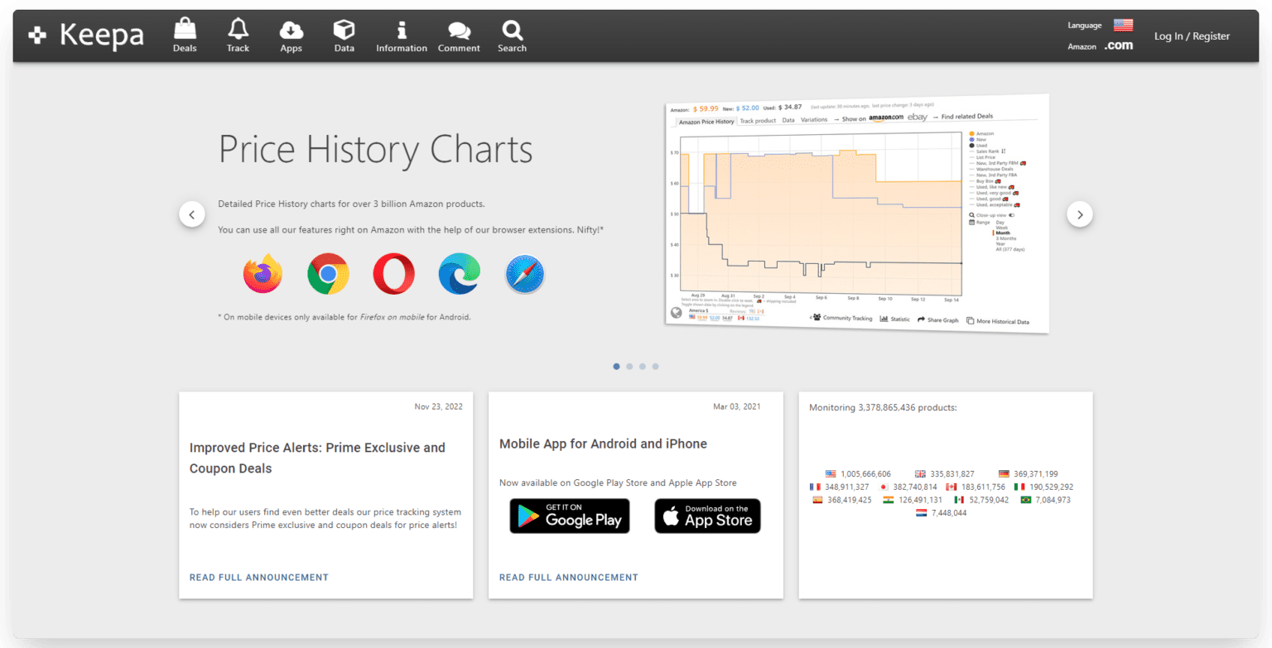1272x648 pixels.
Task: Open the Information section icon
Action: click(402, 33)
